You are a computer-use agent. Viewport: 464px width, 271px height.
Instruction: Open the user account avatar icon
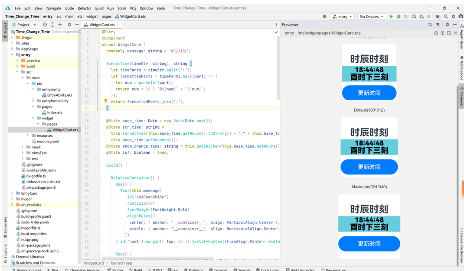pyautogui.click(x=461, y=16)
